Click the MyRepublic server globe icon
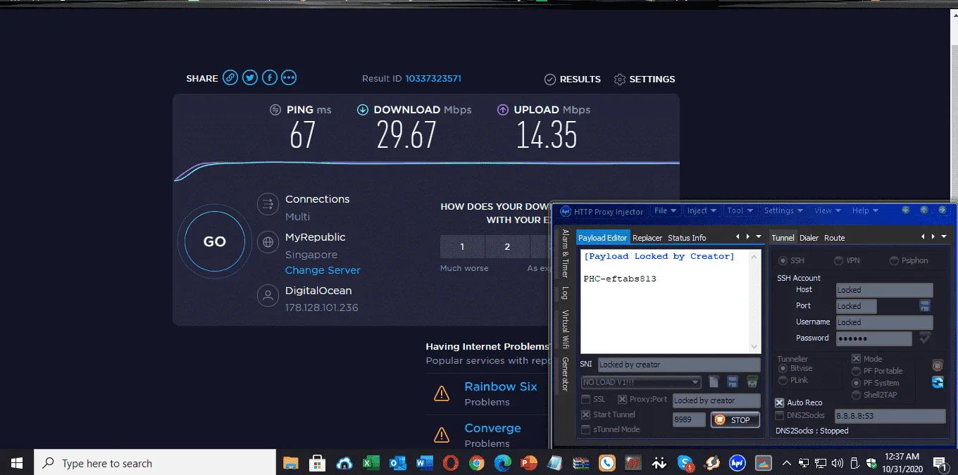Screen dimensions: 958x475 point(268,243)
